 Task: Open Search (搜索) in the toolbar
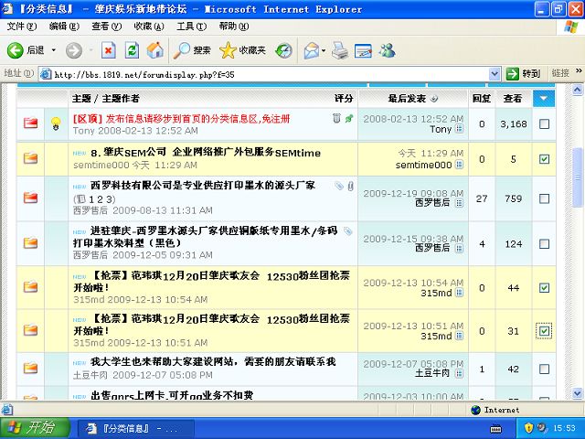point(193,50)
